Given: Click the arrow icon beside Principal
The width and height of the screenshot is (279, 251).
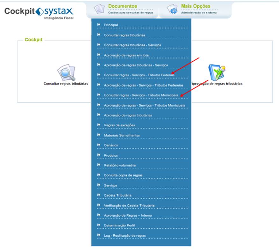Looking at the screenshot, I should [x=99, y=24].
